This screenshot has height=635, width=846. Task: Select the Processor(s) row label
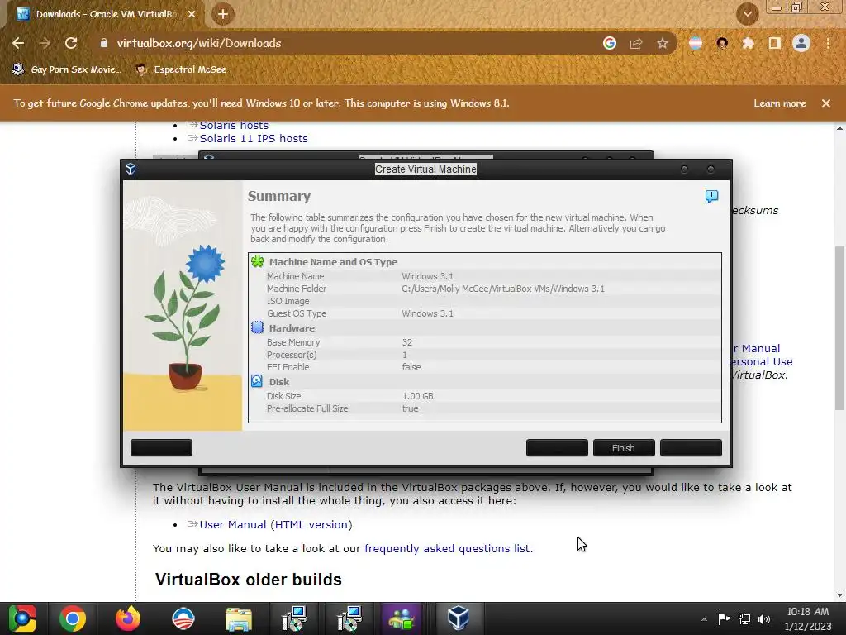[x=292, y=355]
